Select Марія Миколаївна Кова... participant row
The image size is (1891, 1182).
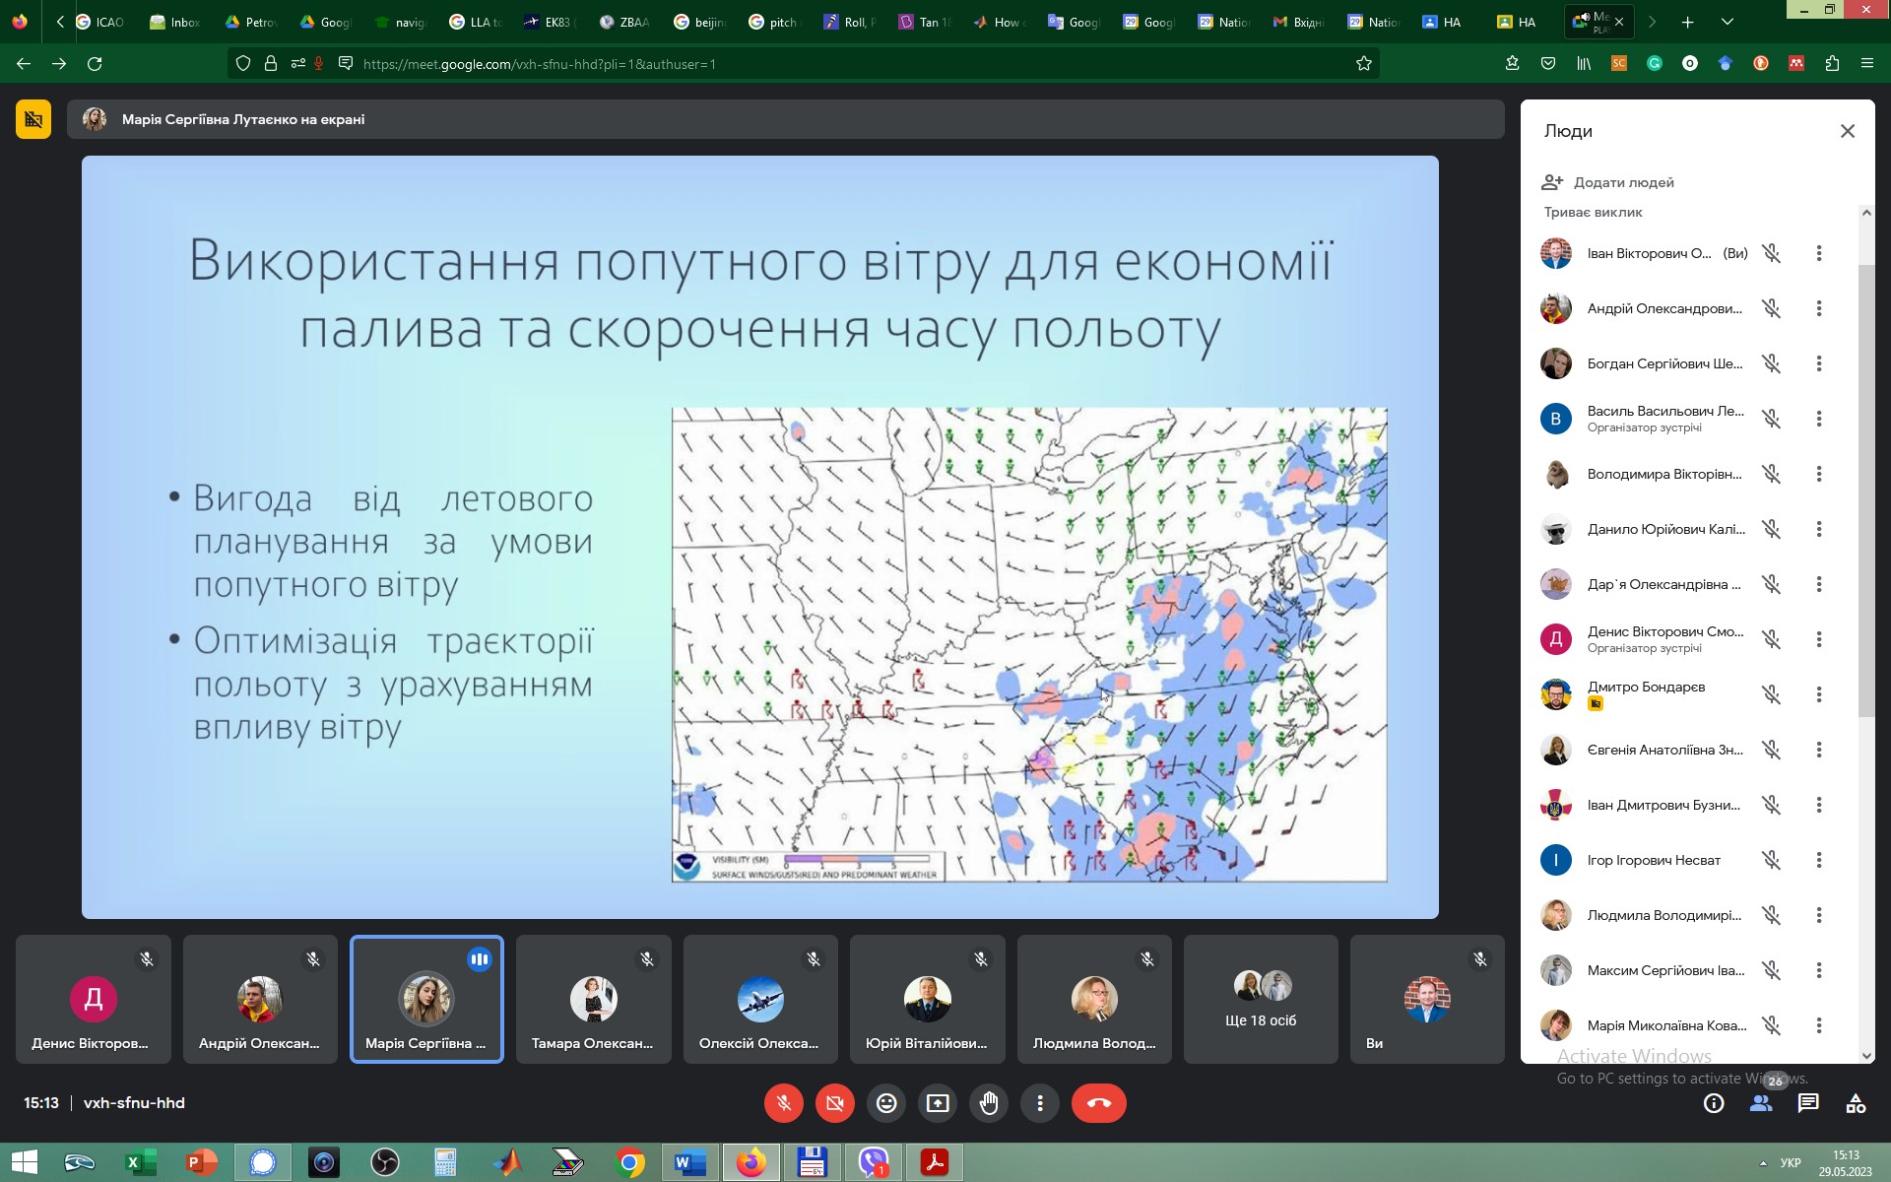[x=1689, y=1025]
